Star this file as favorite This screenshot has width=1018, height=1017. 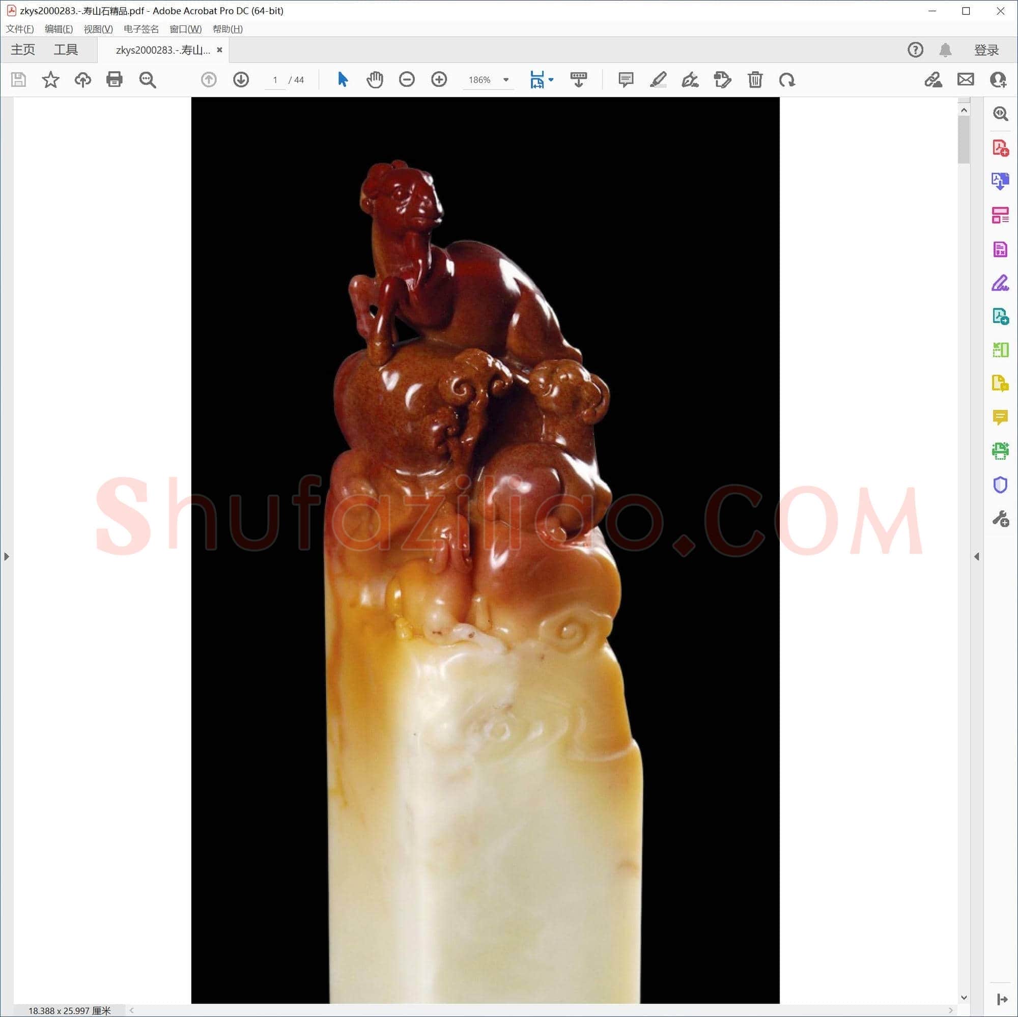point(50,79)
